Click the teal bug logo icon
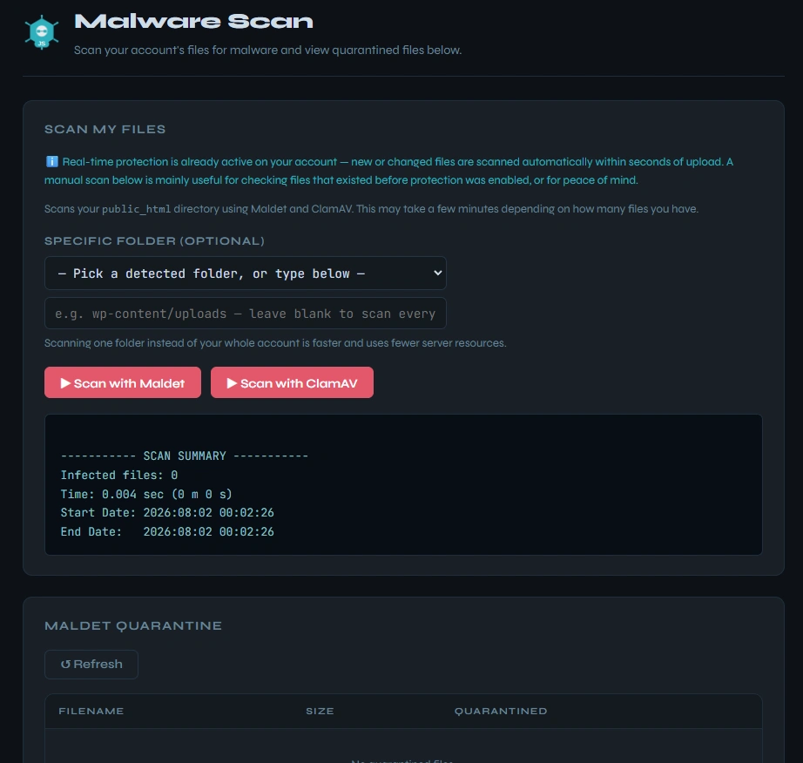This screenshot has height=763, width=803. click(42, 32)
